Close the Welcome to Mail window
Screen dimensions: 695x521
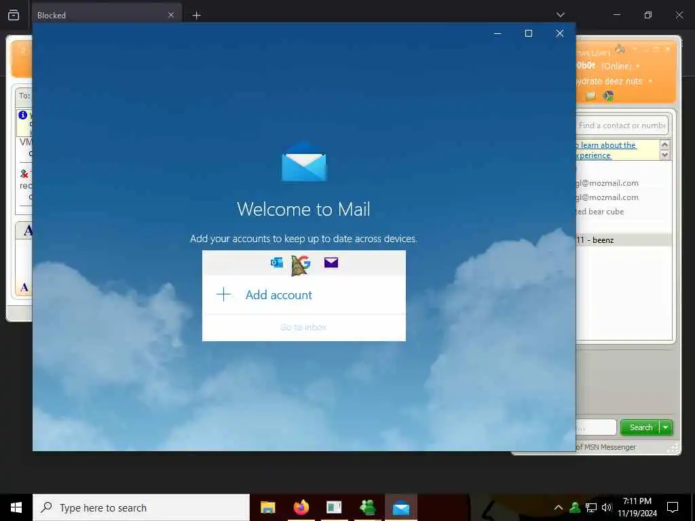tap(560, 34)
